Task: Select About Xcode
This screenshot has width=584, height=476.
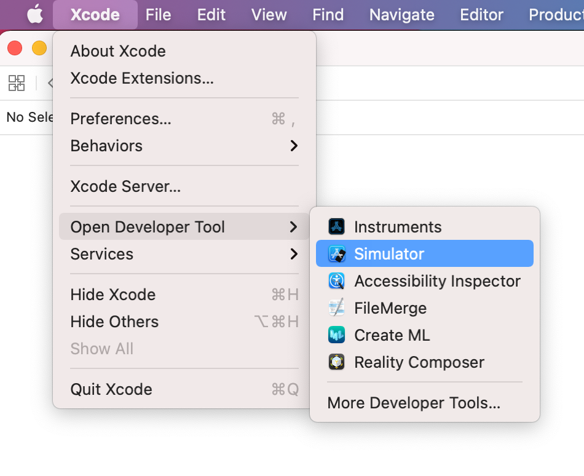Action: point(118,51)
